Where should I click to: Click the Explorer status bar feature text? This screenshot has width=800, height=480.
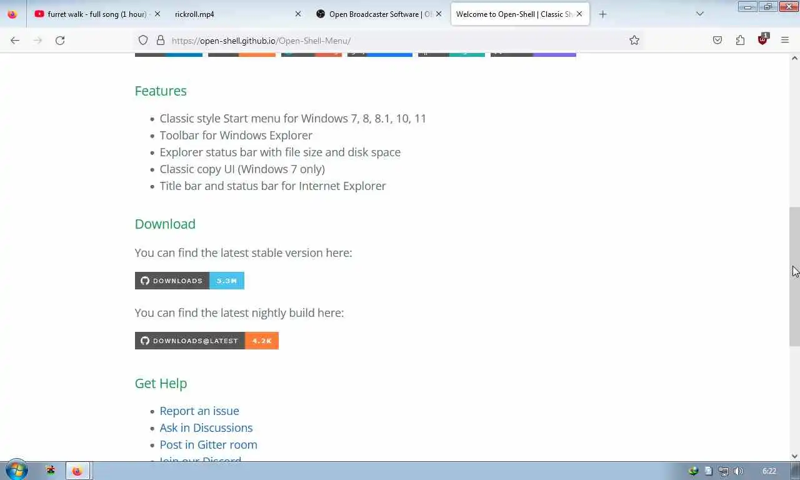coord(280,152)
